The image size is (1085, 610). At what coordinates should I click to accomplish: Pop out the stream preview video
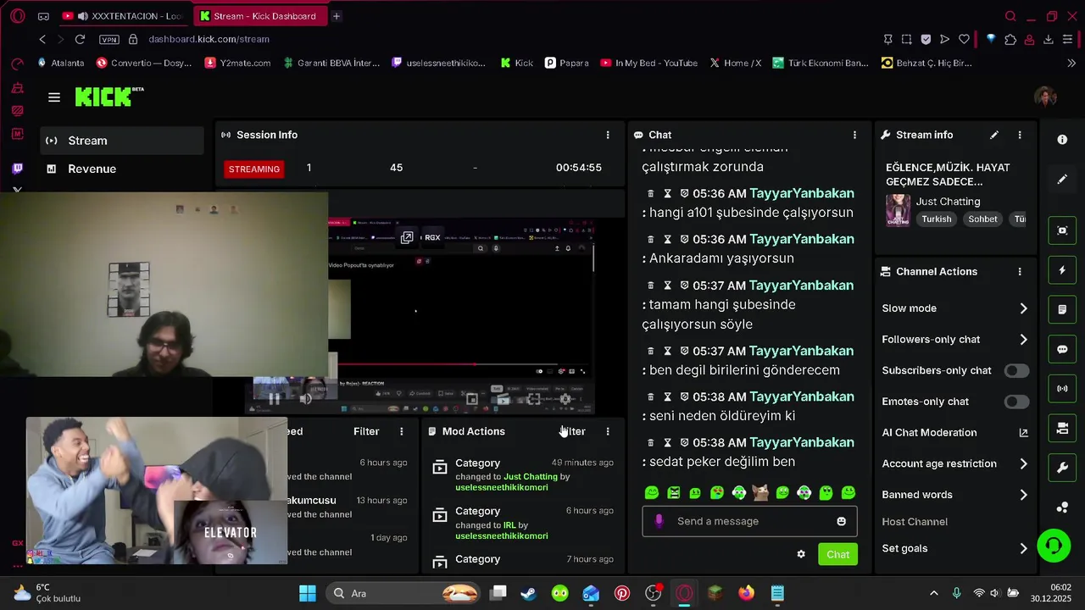click(407, 238)
